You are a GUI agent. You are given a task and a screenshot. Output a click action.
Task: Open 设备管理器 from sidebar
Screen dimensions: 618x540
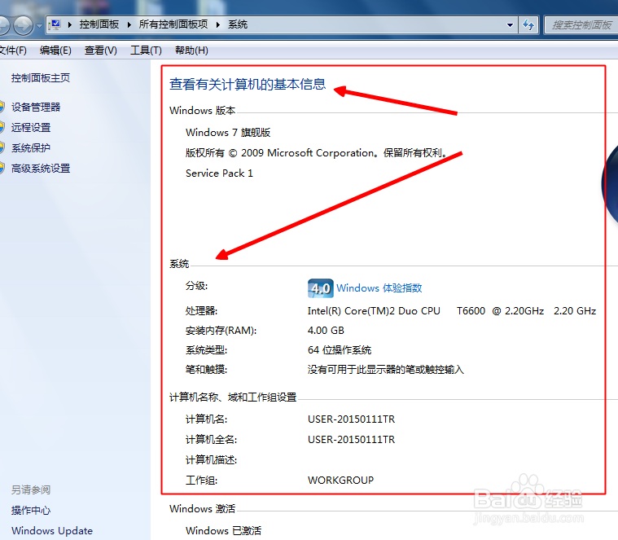click(36, 108)
